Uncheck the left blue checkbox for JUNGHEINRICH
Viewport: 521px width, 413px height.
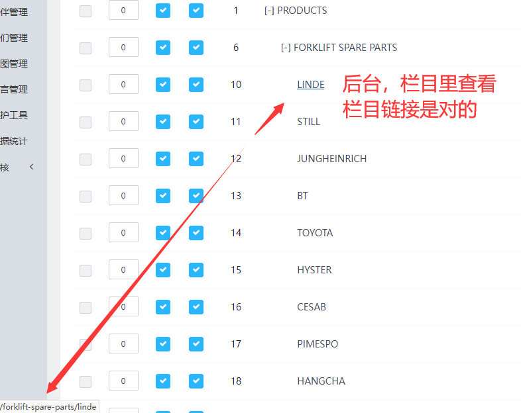click(x=163, y=159)
